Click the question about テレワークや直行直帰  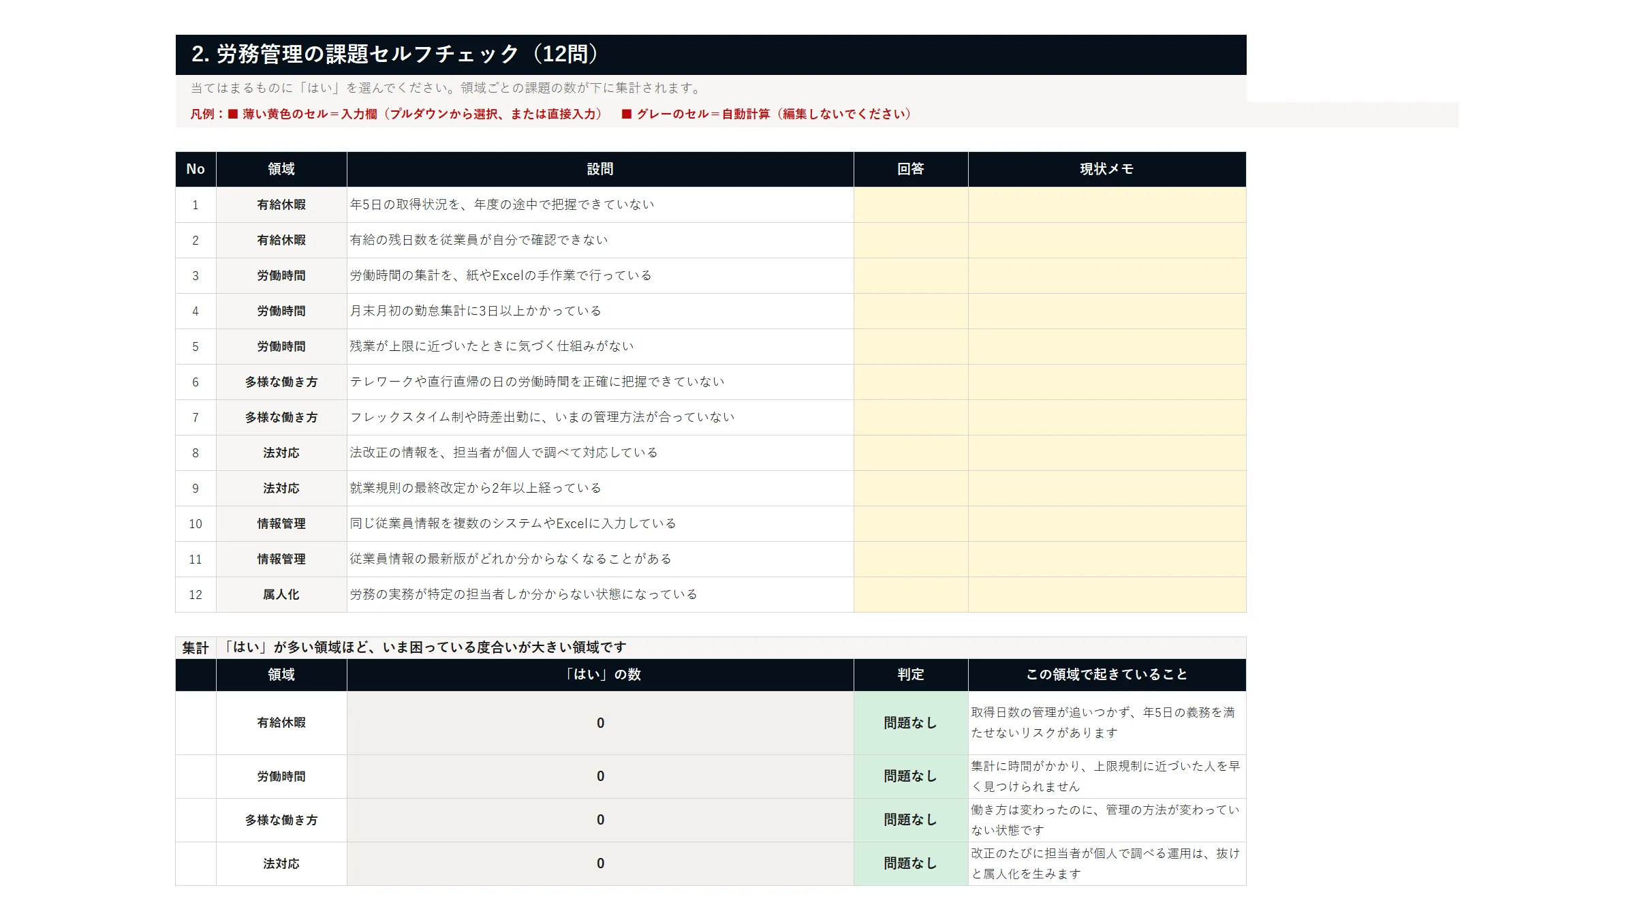coord(537,382)
